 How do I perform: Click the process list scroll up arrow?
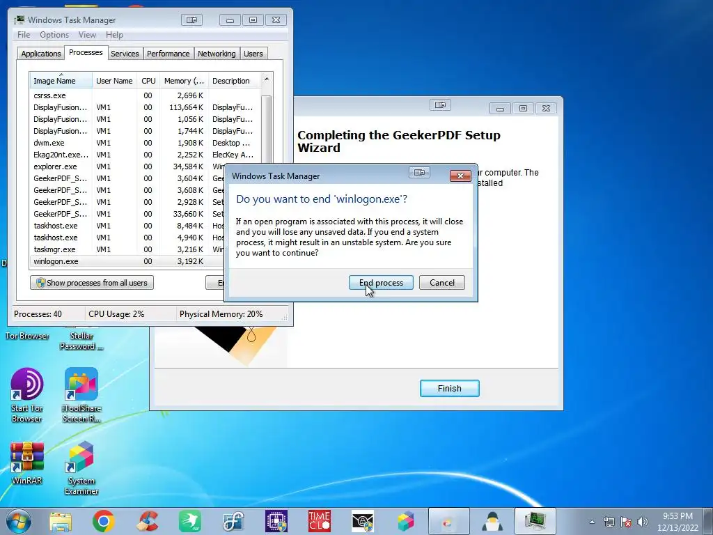[x=267, y=79]
